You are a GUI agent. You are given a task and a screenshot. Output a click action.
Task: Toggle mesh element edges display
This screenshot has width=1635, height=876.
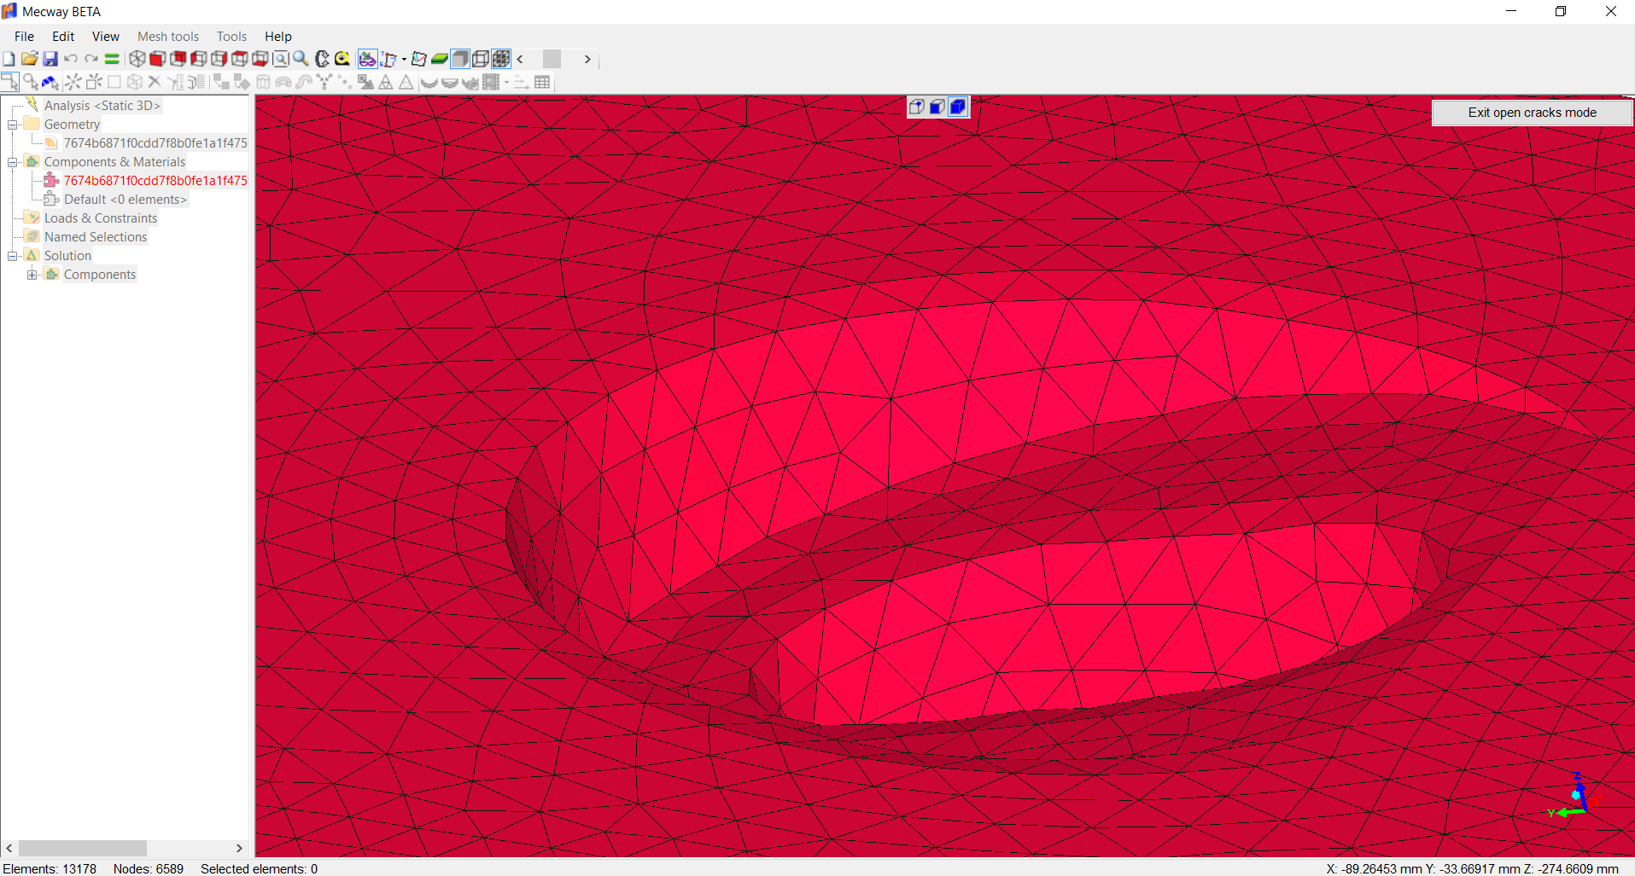click(501, 59)
